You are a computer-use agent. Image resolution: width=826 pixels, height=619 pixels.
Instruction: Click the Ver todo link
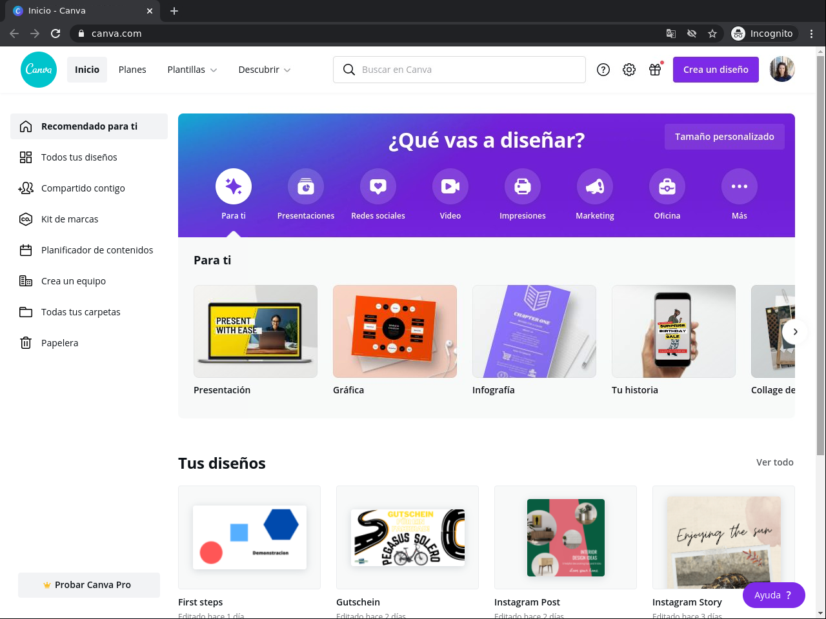775,462
